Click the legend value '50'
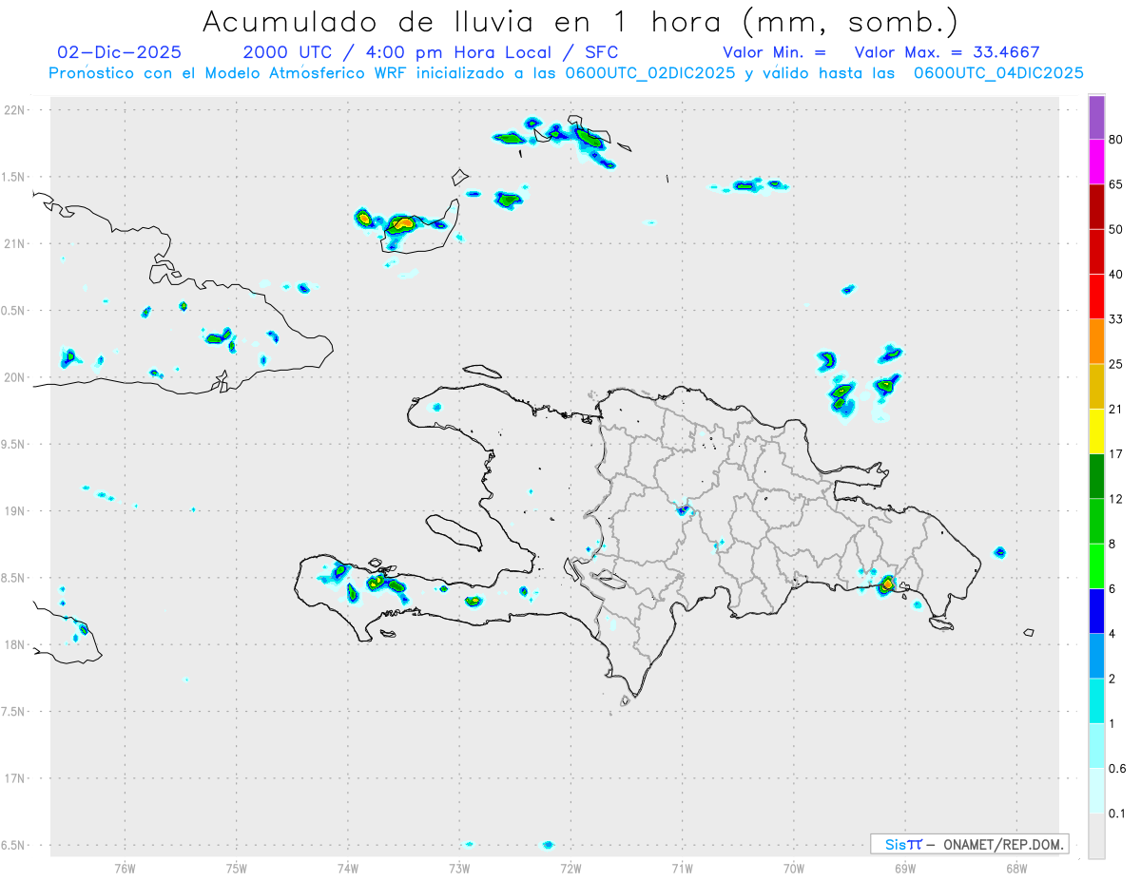The image size is (1141, 881). click(x=1116, y=229)
